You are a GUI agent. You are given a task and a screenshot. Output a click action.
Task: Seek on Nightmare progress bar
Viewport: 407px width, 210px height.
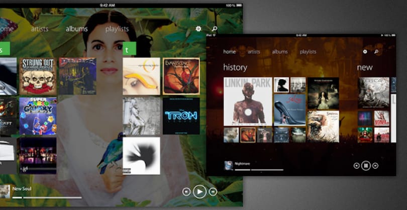259,170
